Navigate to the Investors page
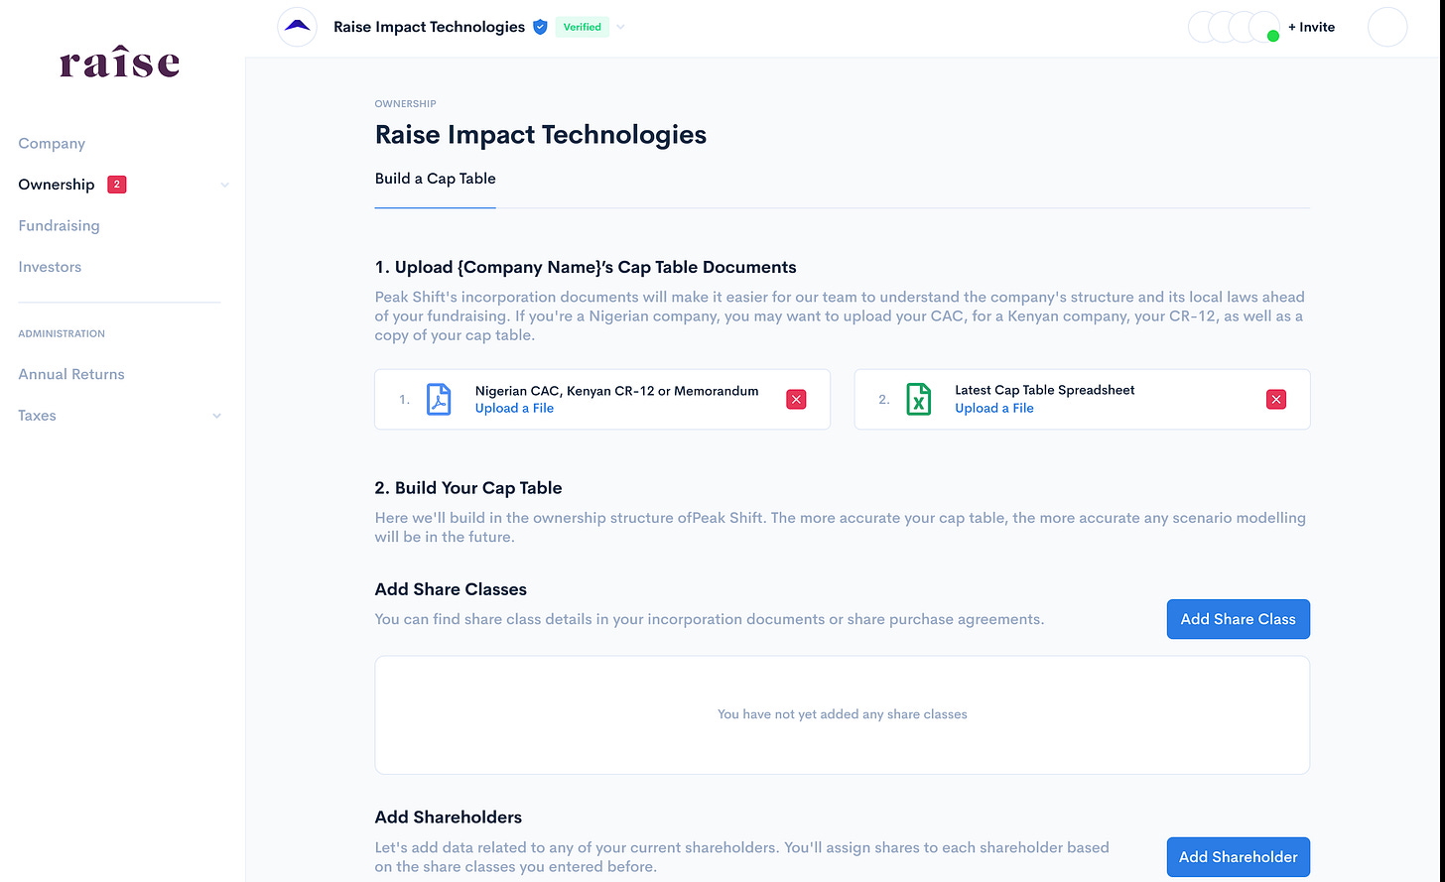Screen dimensions: 1445x882 (50, 266)
